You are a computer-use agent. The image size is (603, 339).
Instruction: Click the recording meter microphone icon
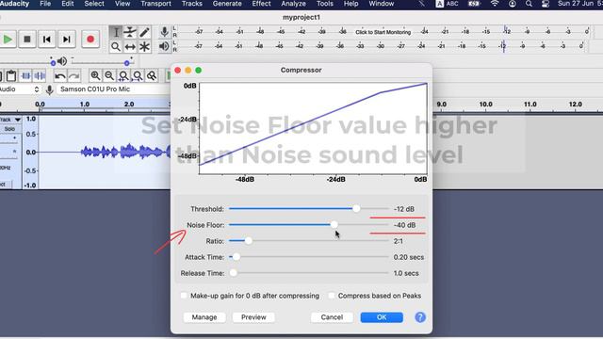(x=164, y=32)
